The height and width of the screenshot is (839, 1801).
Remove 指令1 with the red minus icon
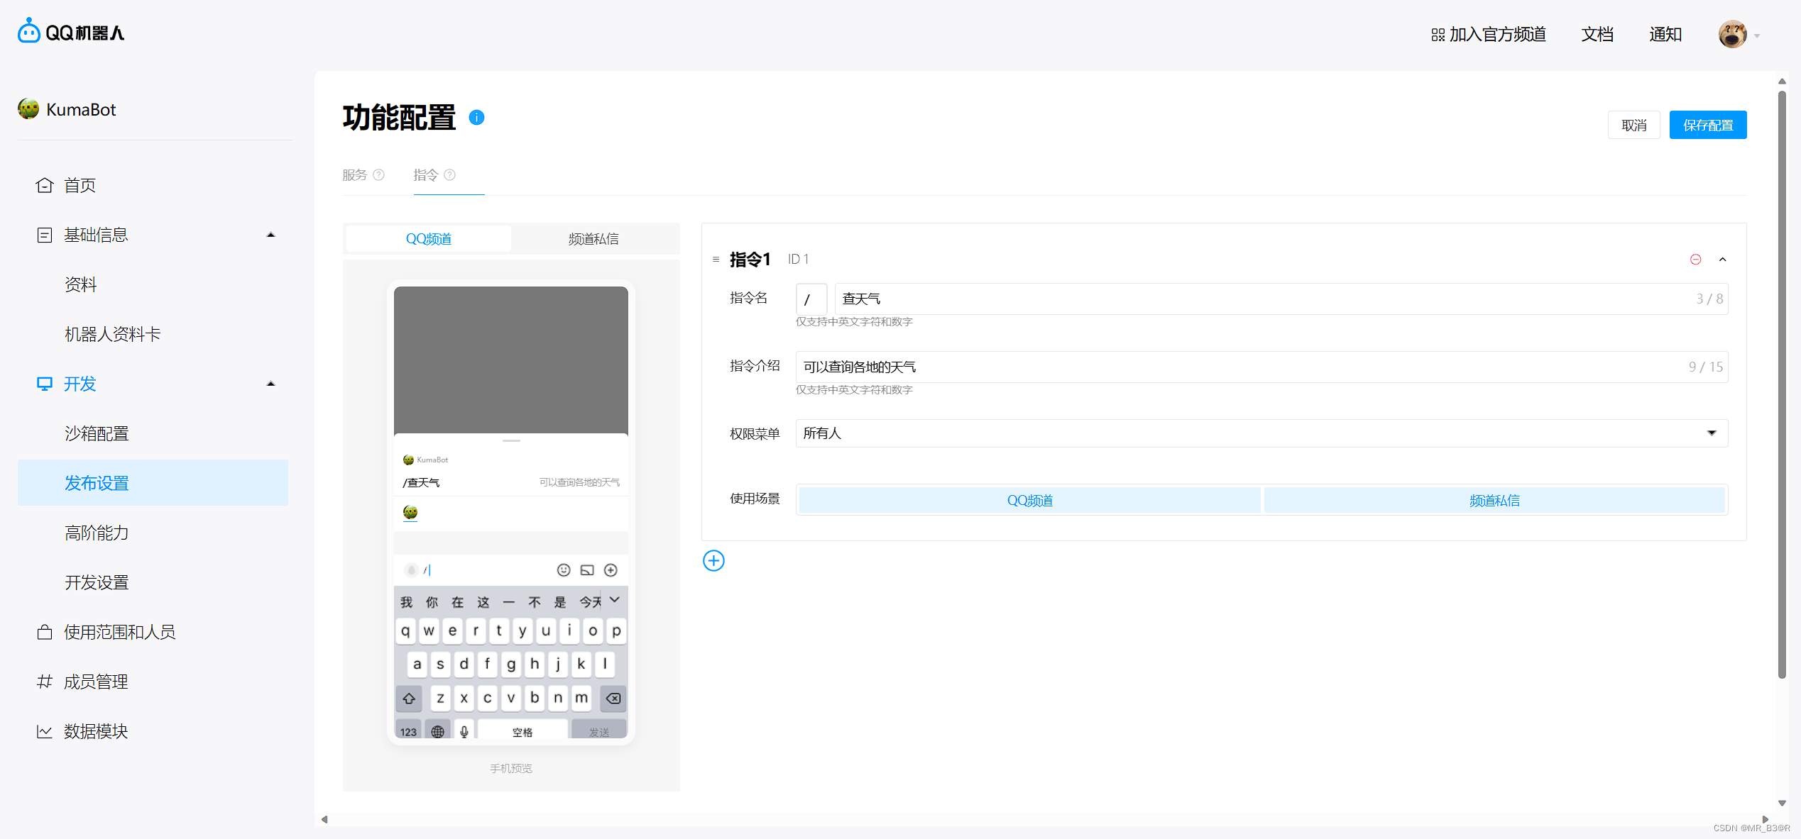click(1696, 259)
